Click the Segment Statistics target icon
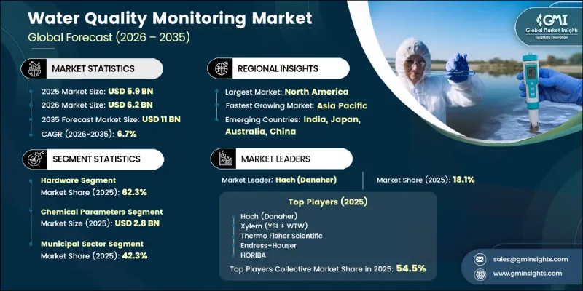Image resolution: width=583 pixels, height=291 pixels. [x=34, y=159]
